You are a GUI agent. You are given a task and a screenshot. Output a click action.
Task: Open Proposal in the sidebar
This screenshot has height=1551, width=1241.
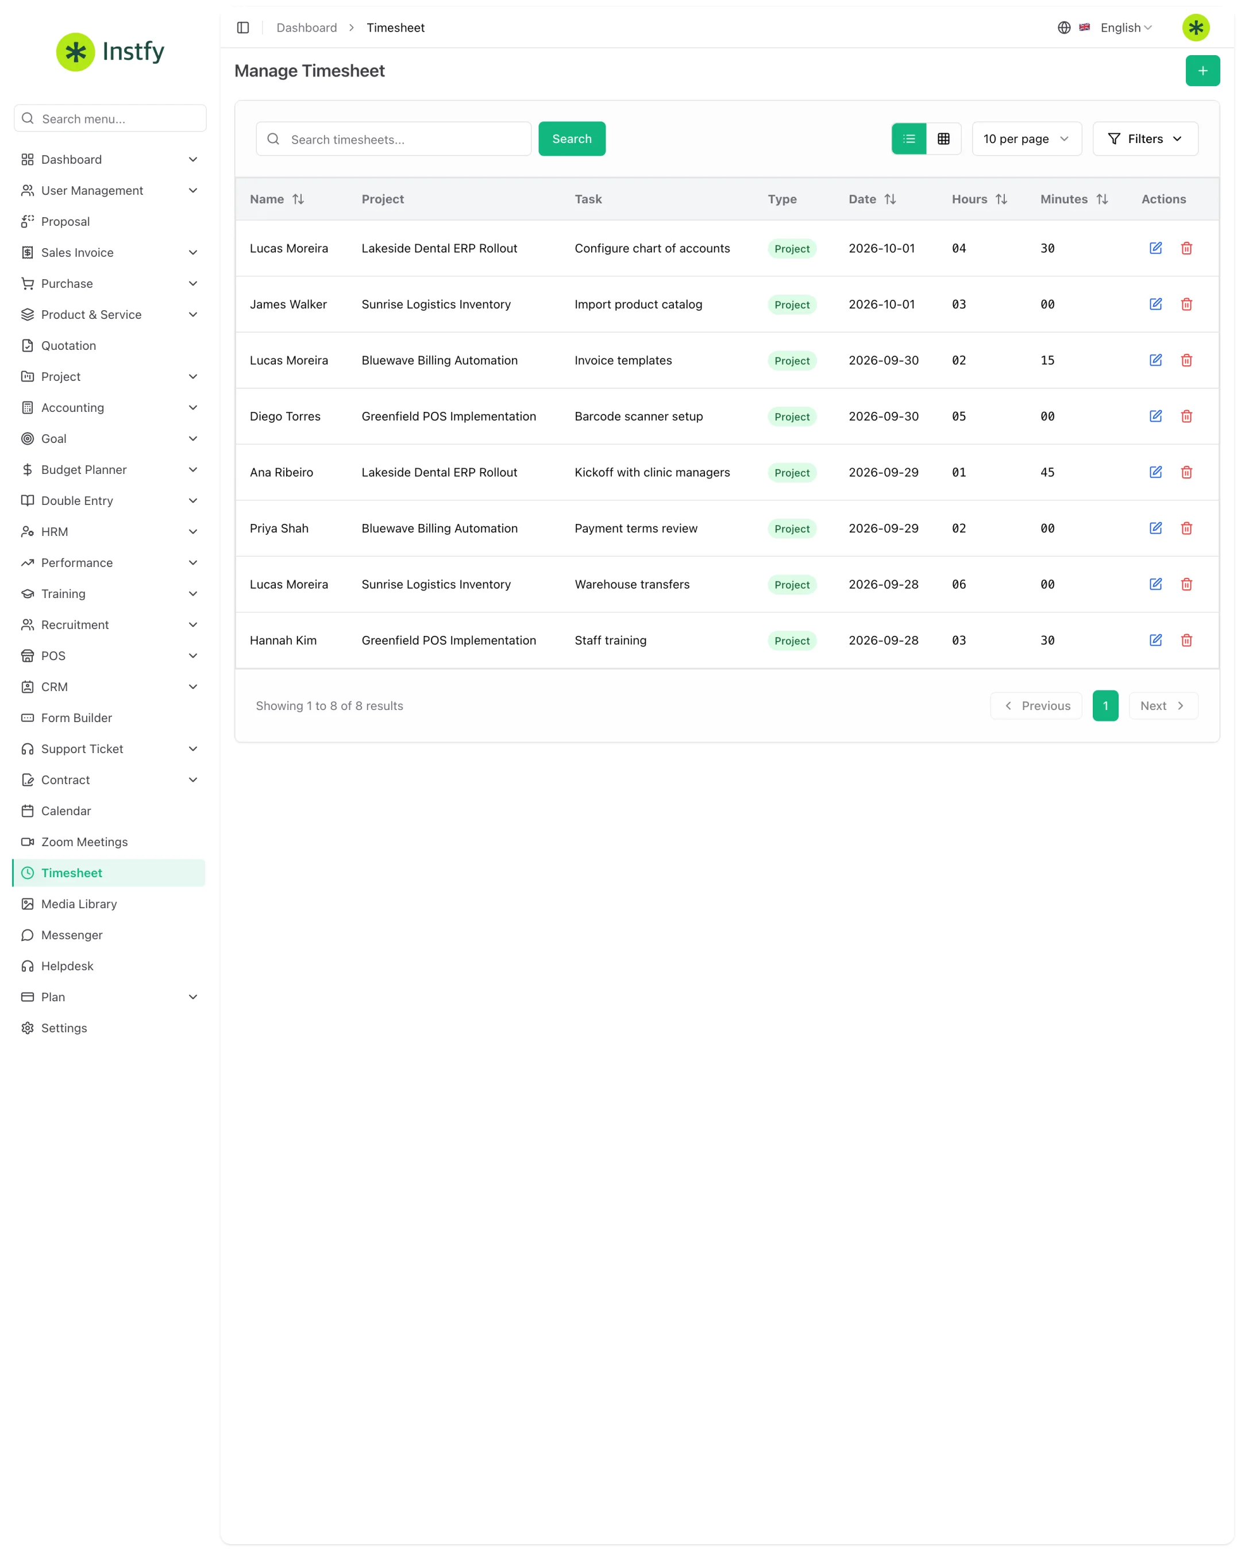coord(109,222)
